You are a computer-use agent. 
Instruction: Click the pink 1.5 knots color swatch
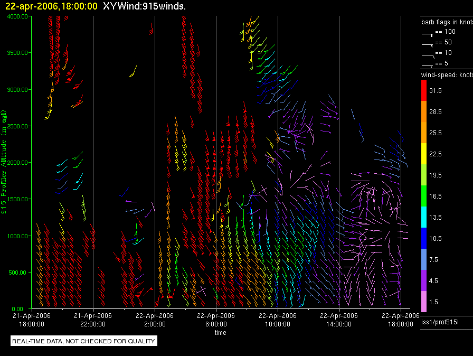(x=424, y=302)
